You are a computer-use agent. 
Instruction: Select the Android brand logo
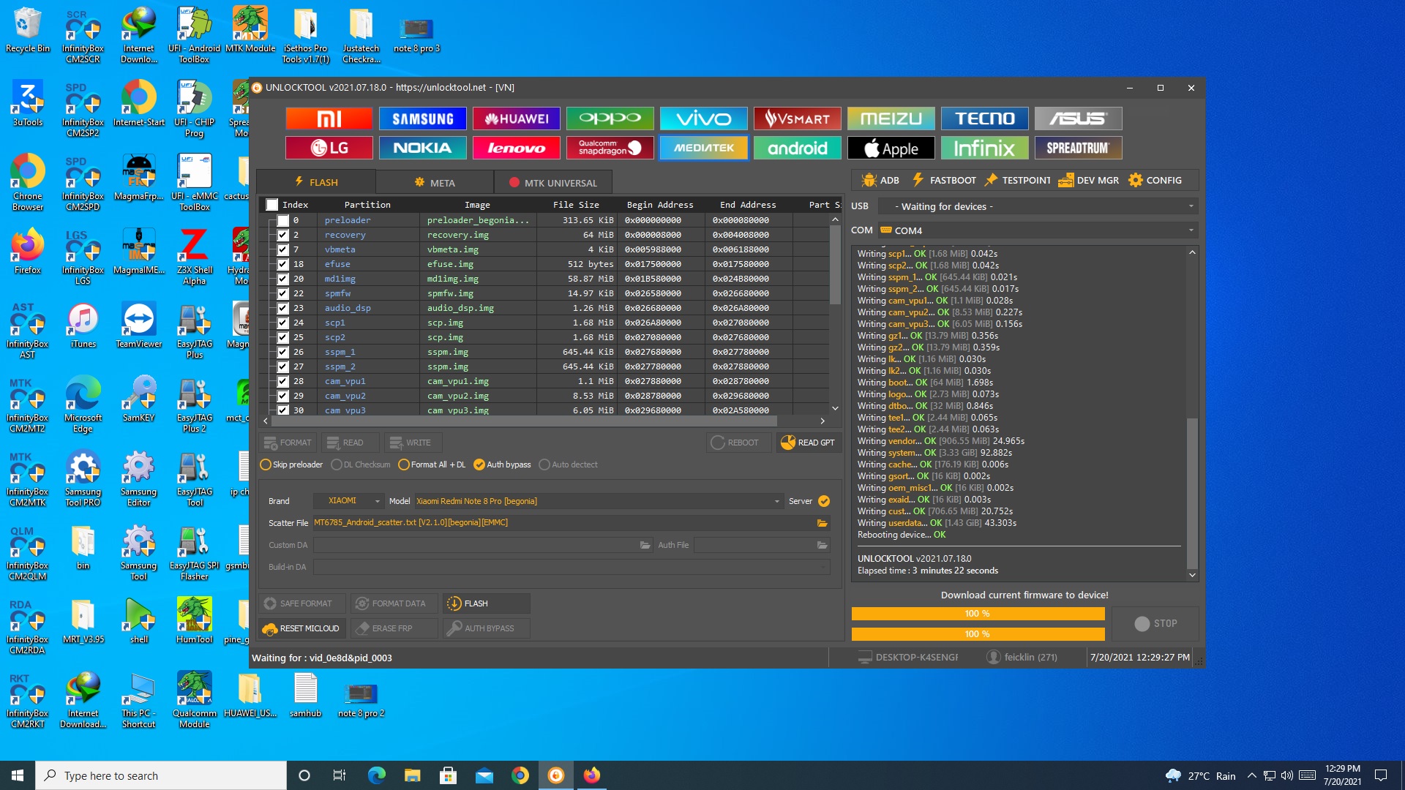(x=797, y=148)
